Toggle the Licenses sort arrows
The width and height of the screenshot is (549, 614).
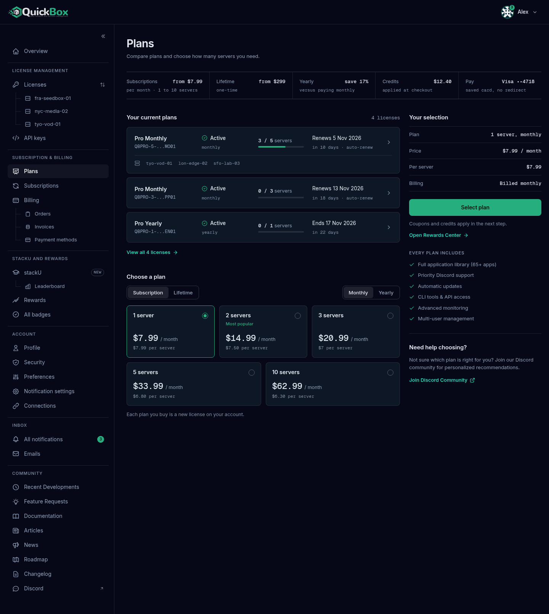coord(103,85)
